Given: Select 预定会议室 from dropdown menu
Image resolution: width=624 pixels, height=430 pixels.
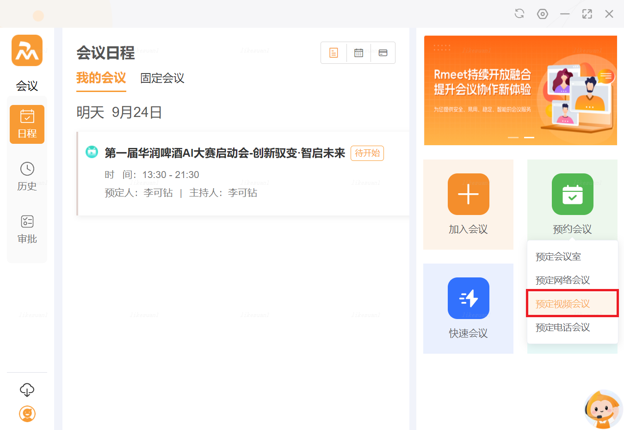Looking at the screenshot, I should [558, 257].
